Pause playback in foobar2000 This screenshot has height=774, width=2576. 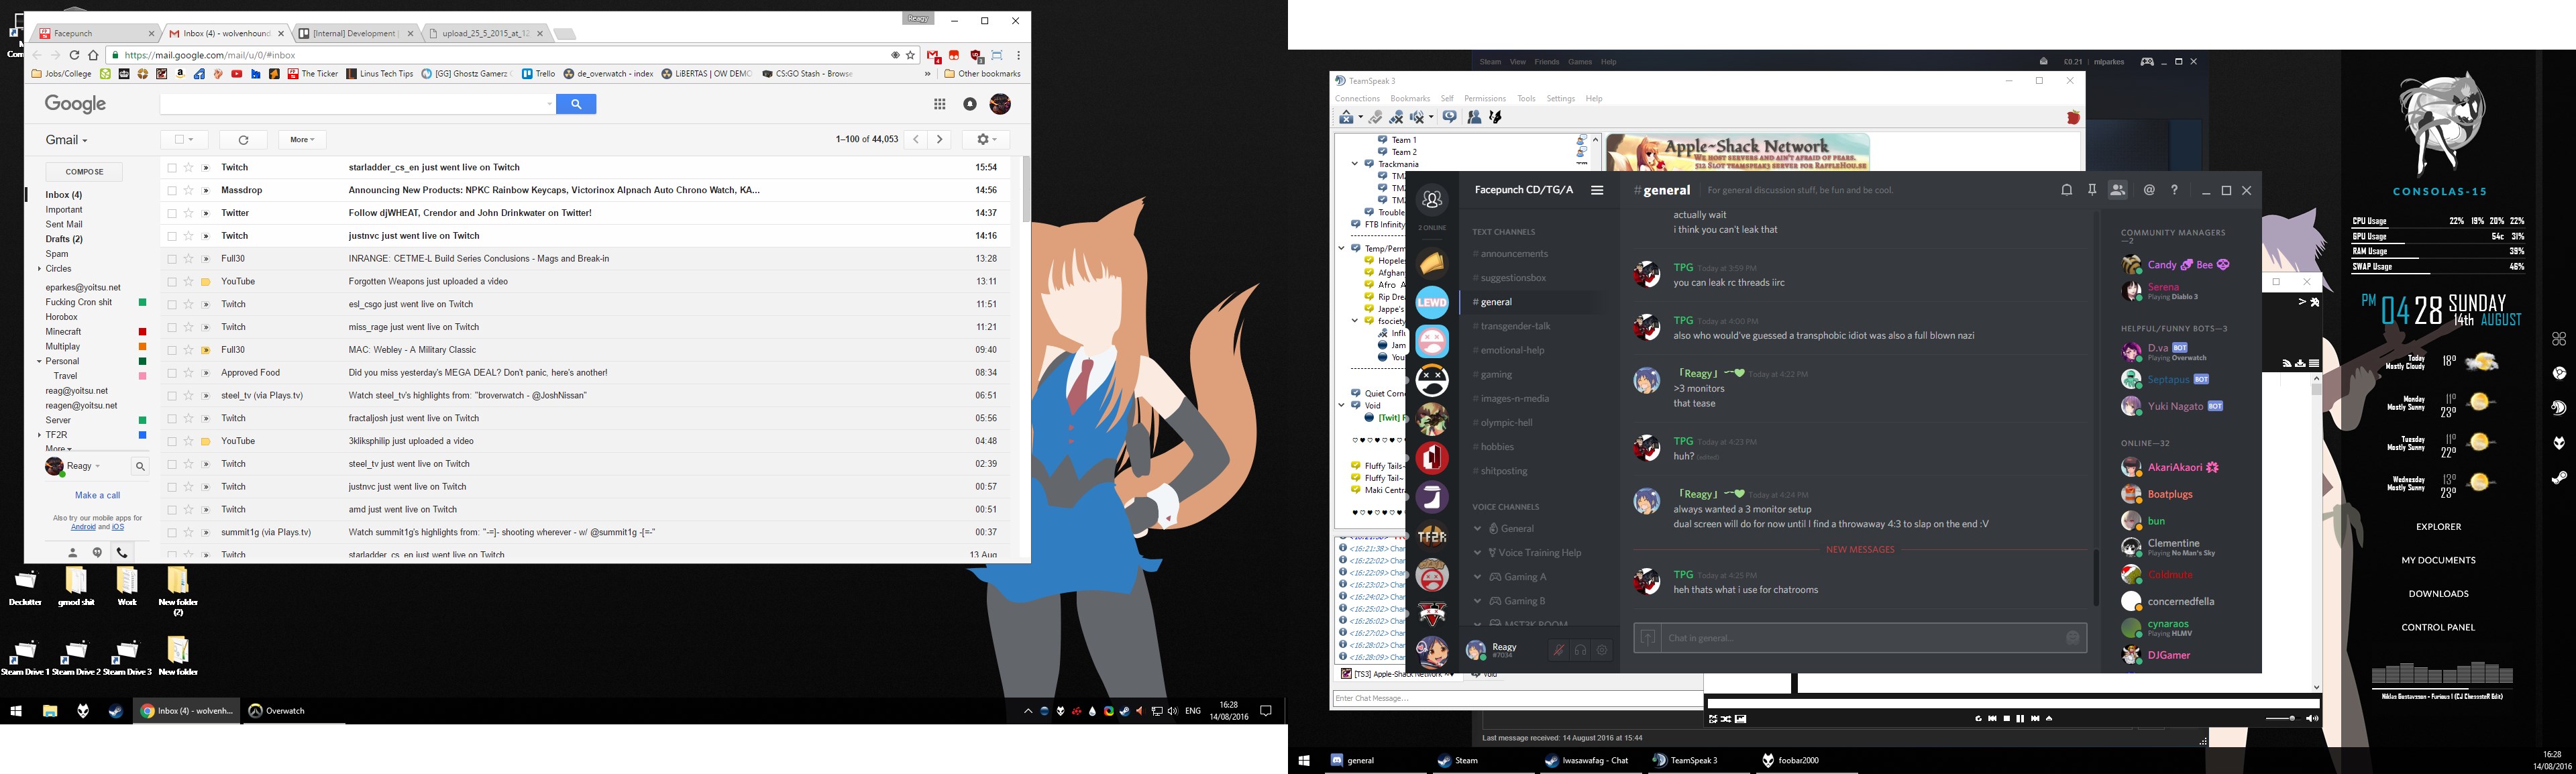click(2020, 718)
